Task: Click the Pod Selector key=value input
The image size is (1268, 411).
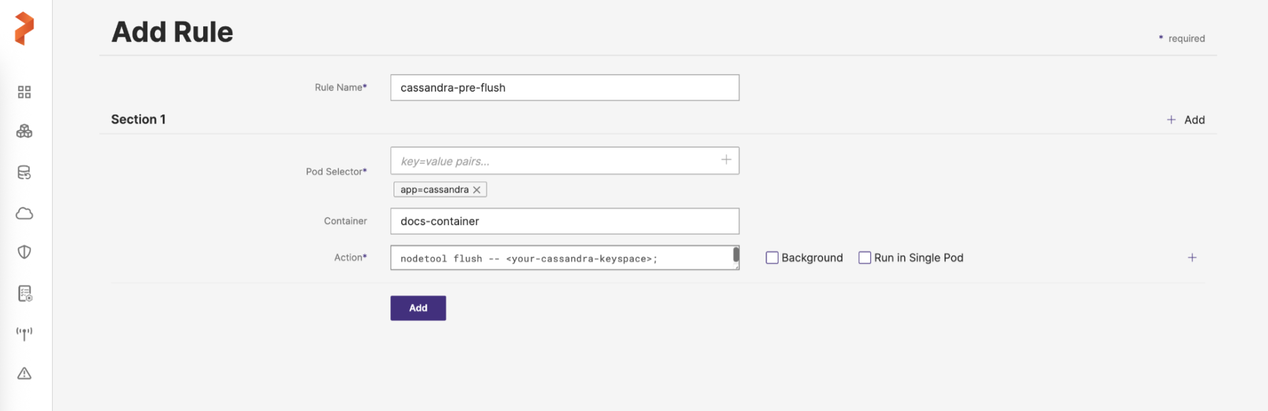Action: click(x=554, y=161)
